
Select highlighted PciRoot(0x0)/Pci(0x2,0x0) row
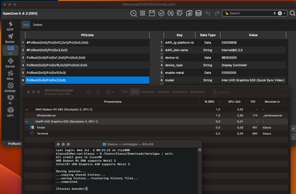click(x=87, y=80)
